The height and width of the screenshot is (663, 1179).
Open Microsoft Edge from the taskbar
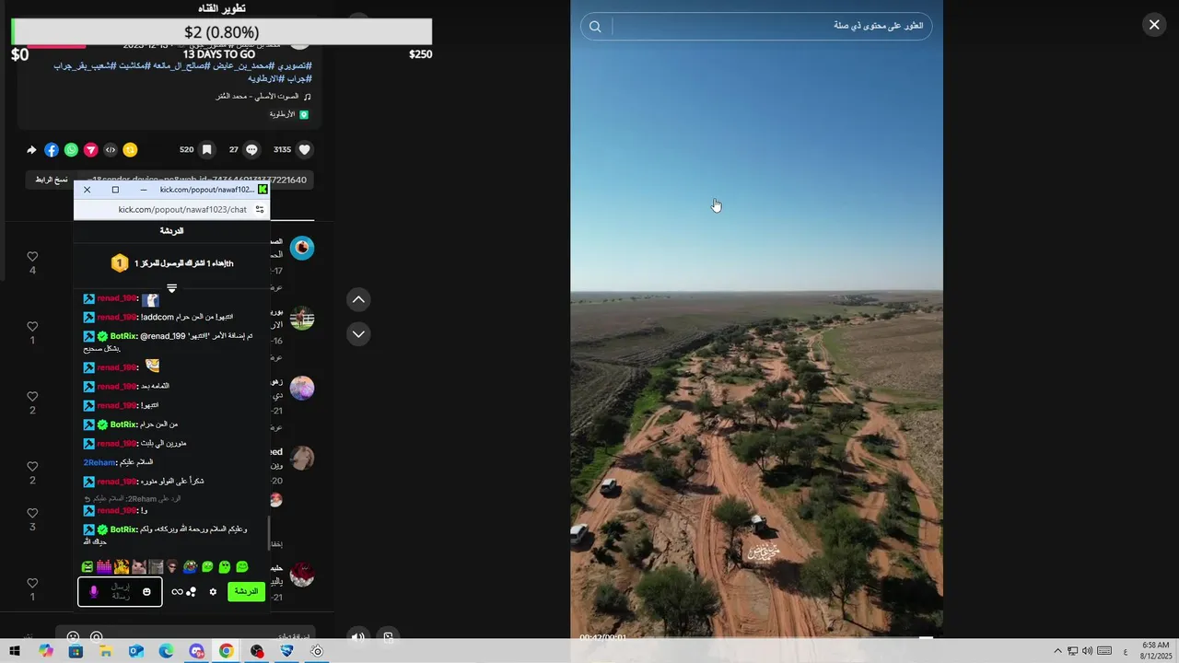point(166,651)
